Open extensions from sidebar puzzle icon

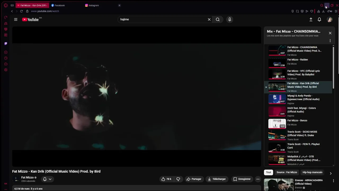[x=6, y=64]
